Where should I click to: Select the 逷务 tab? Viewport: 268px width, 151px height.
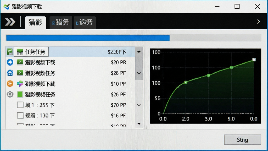tap(85, 23)
